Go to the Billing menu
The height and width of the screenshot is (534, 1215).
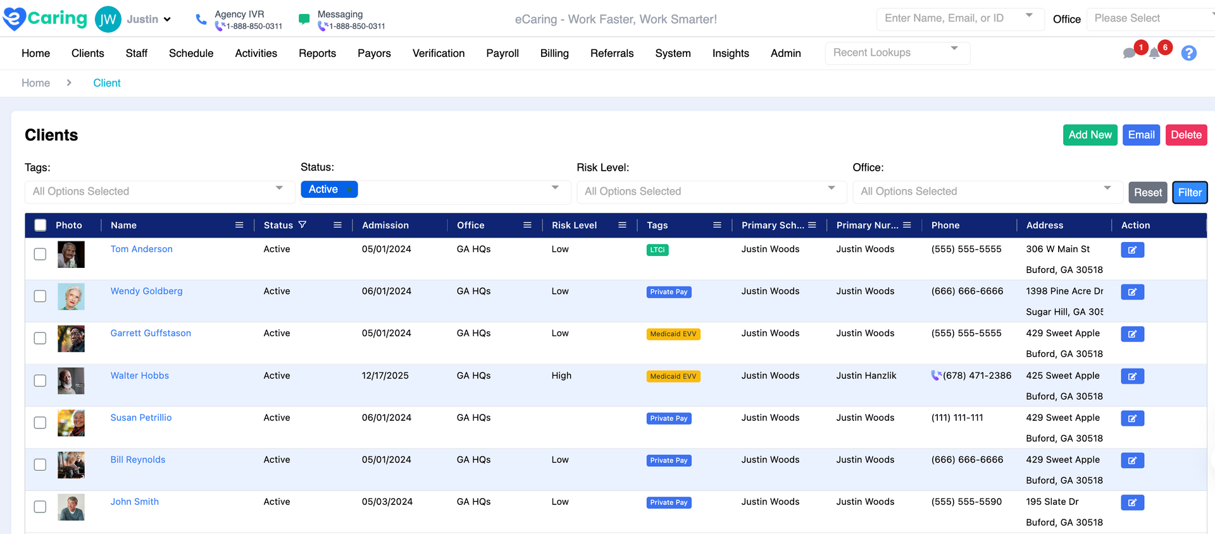(554, 53)
